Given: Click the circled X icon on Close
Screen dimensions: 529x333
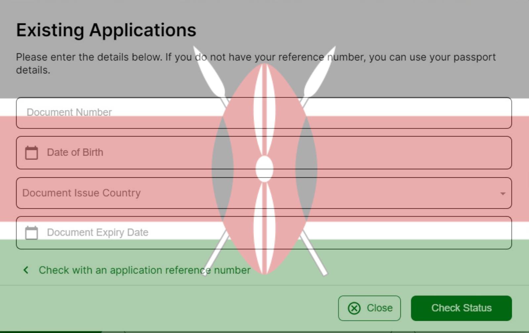Looking at the screenshot, I should click(x=354, y=308).
